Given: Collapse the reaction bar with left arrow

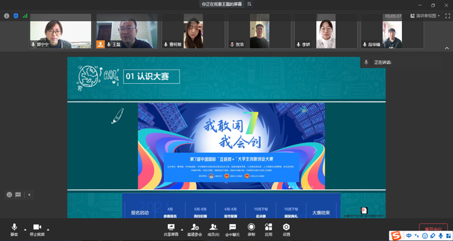Looking at the screenshot, I should (x=29, y=195).
